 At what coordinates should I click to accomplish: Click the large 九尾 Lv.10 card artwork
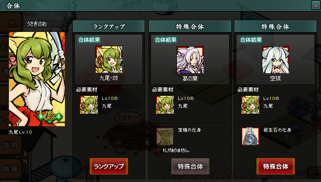click(x=37, y=79)
